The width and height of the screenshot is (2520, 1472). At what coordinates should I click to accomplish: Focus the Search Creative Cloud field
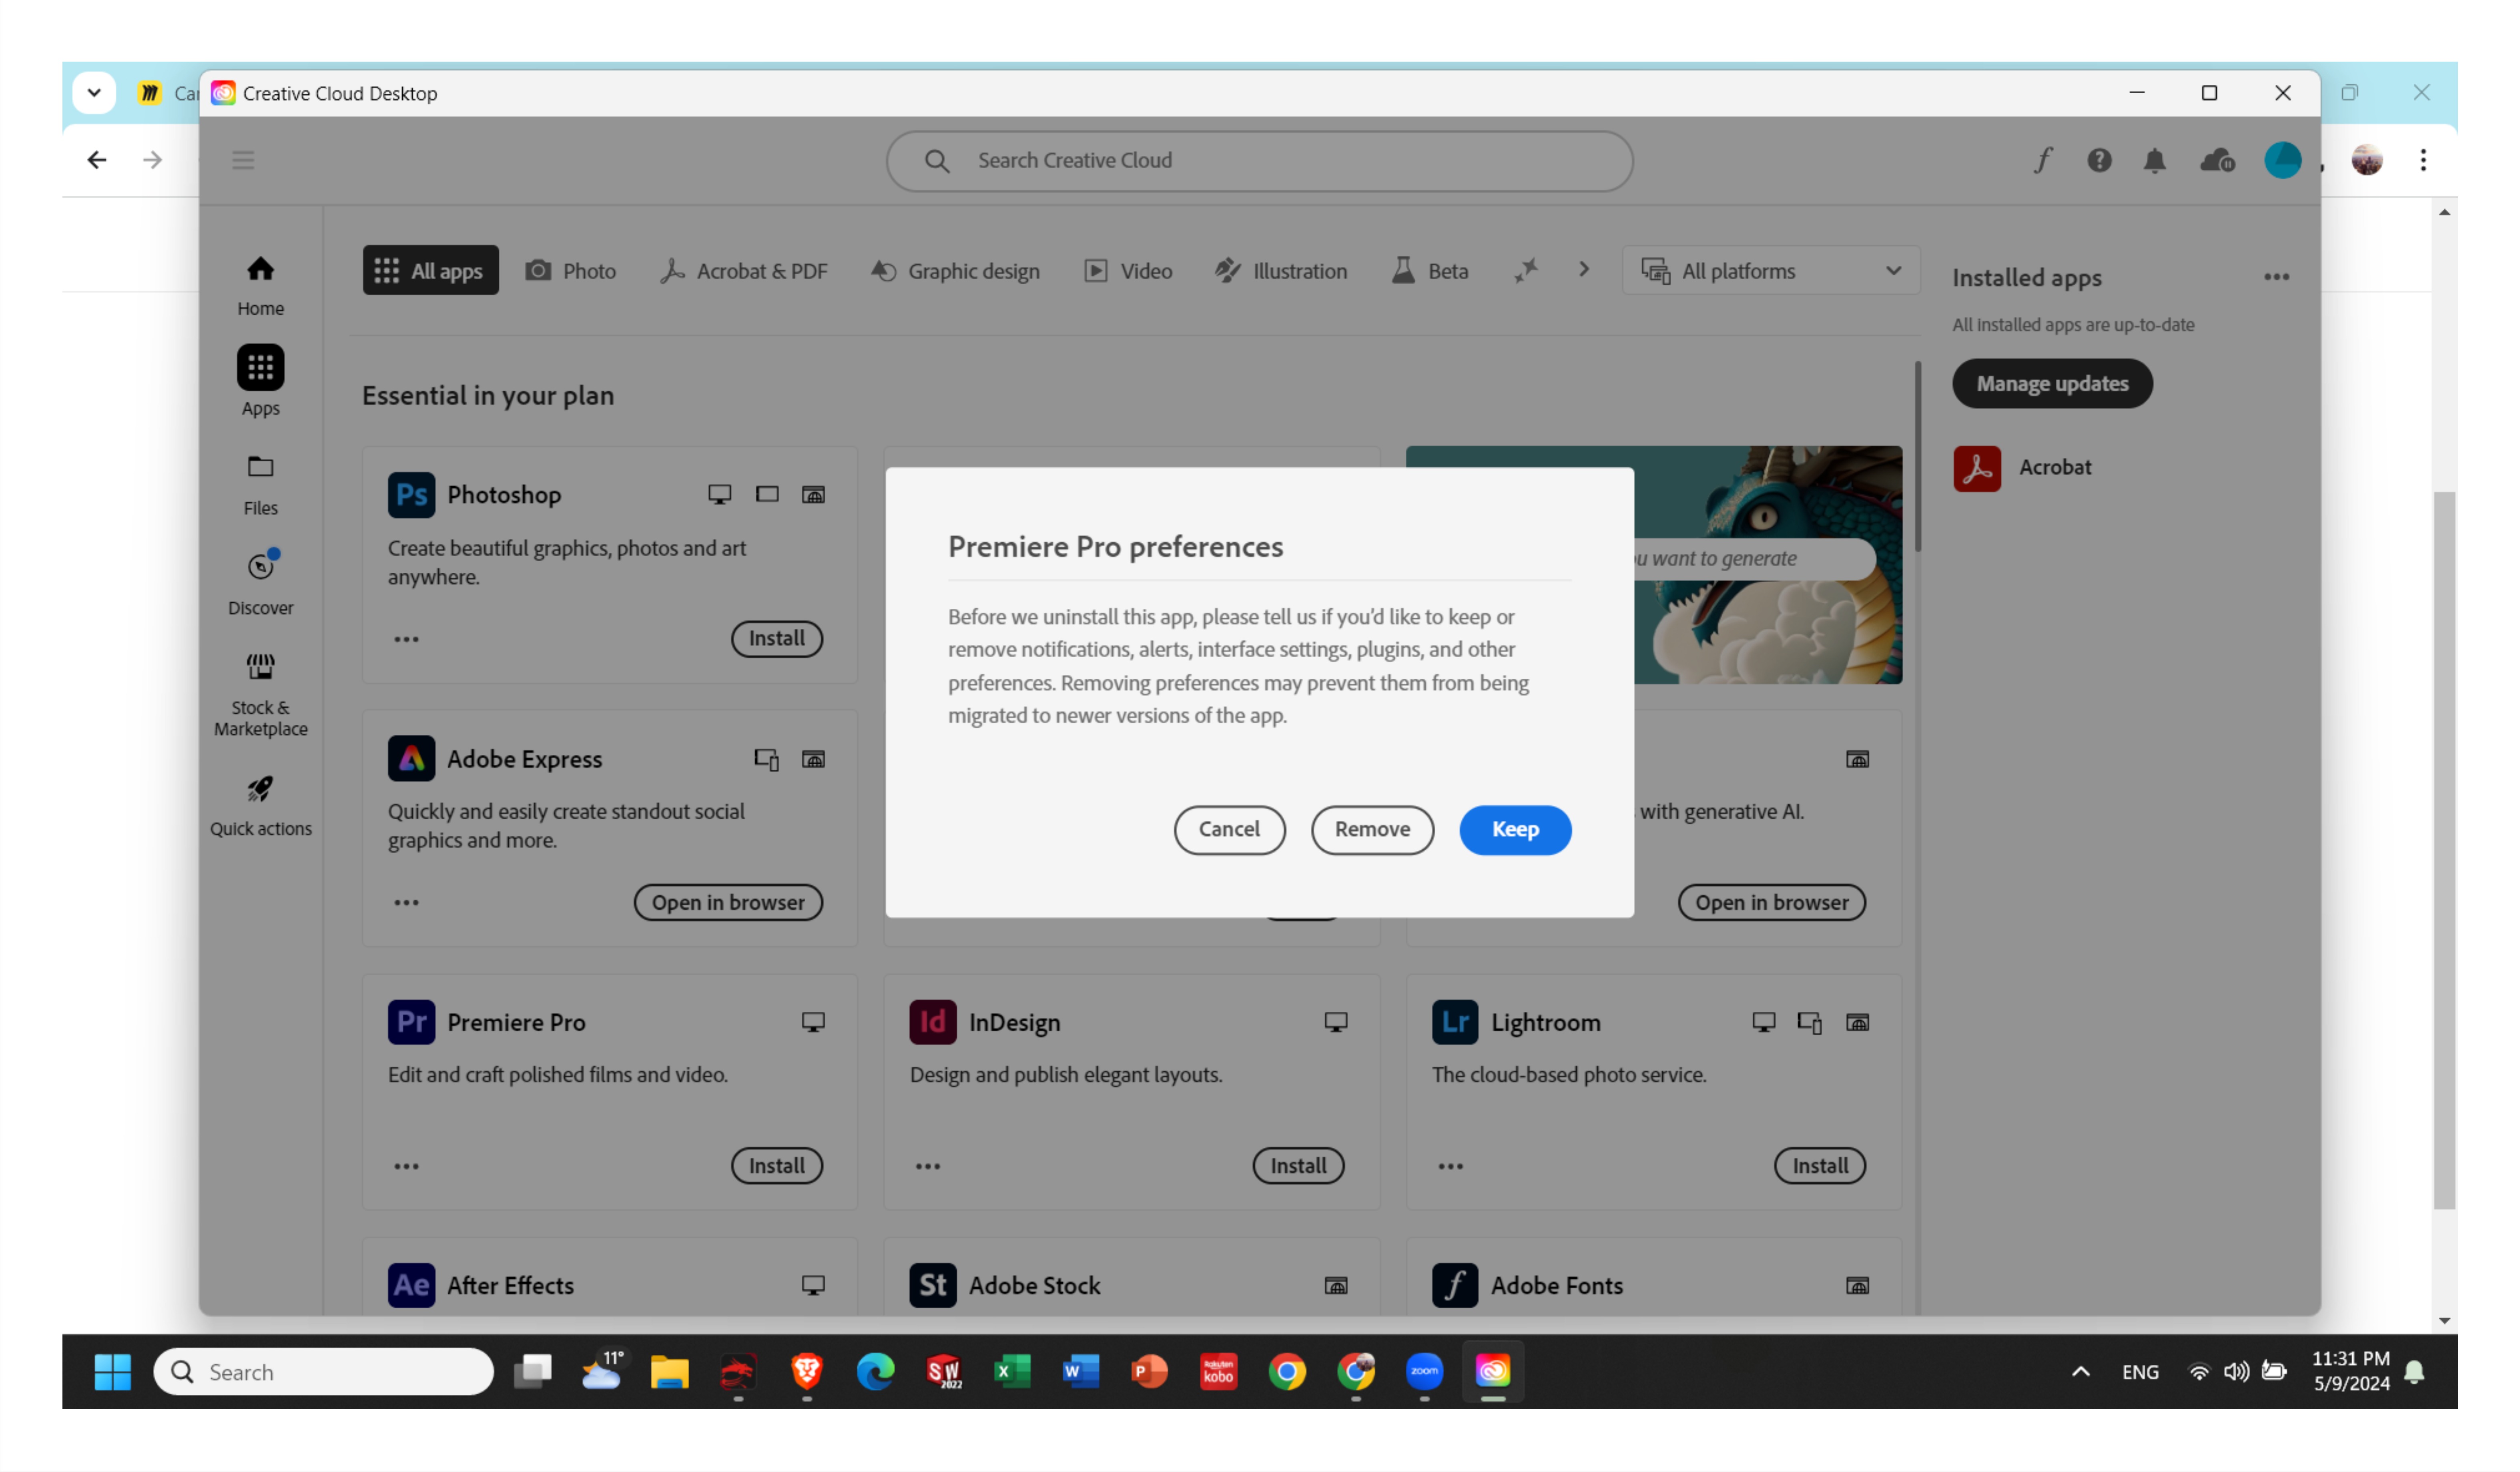pyautogui.click(x=1260, y=161)
